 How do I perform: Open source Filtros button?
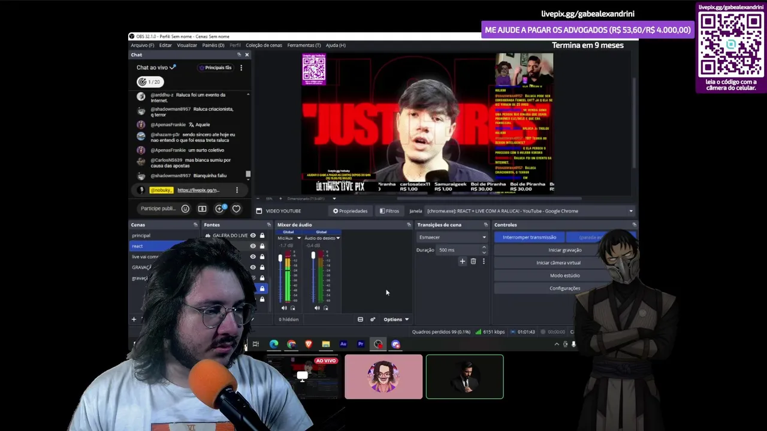click(389, 211)
